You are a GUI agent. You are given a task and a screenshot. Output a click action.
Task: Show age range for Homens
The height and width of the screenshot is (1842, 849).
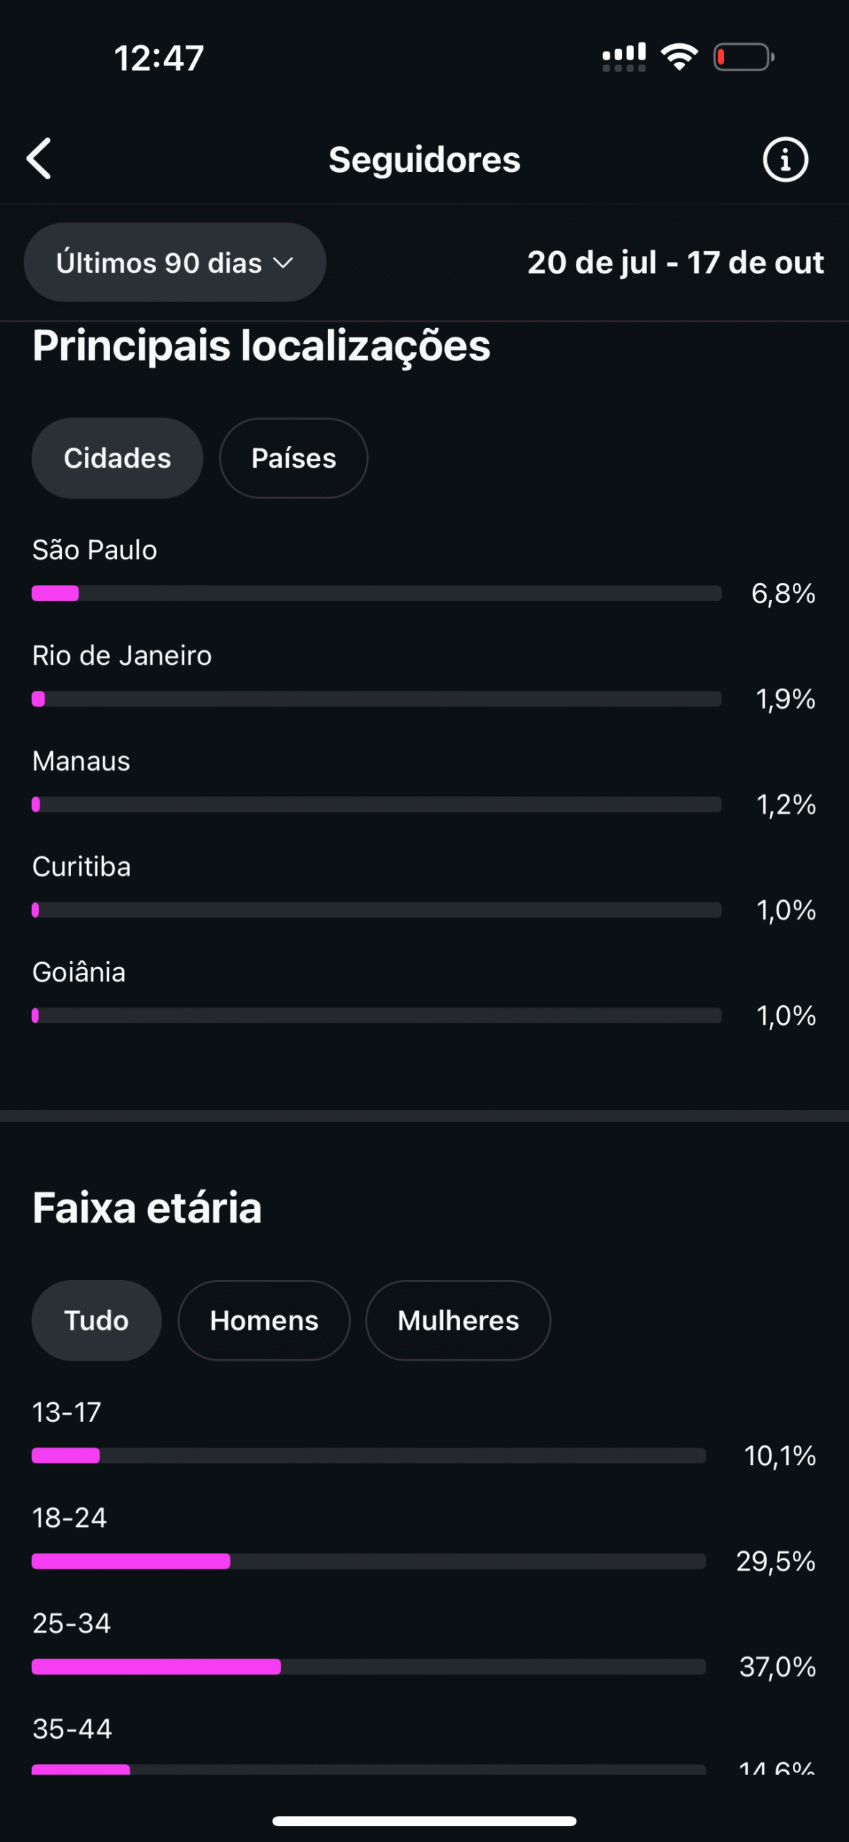pyautogui.click(x=264, y=1320)
